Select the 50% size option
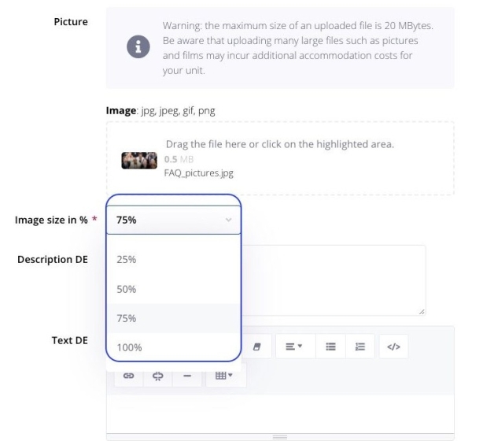Viewport: 483px width, 441px height. 127,289
